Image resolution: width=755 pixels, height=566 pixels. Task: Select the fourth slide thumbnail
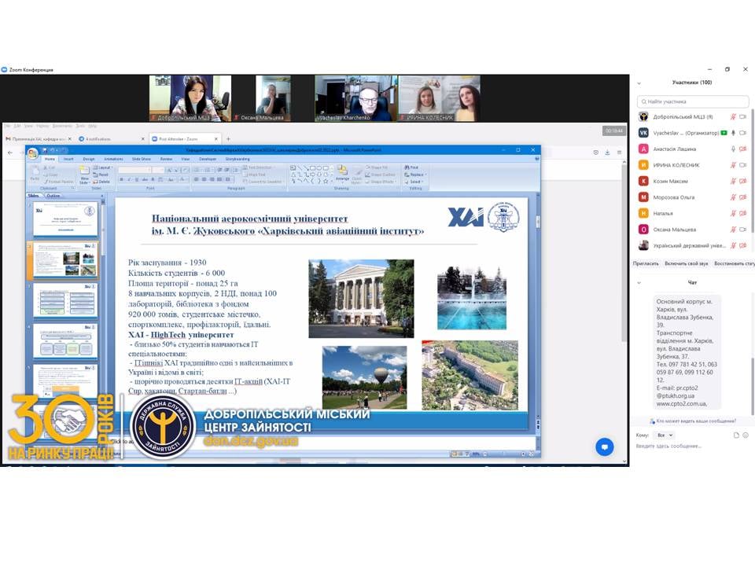[x=65, y=342]
